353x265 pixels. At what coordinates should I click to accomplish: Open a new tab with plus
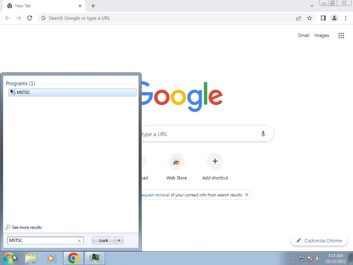click(x=93, y=6)
